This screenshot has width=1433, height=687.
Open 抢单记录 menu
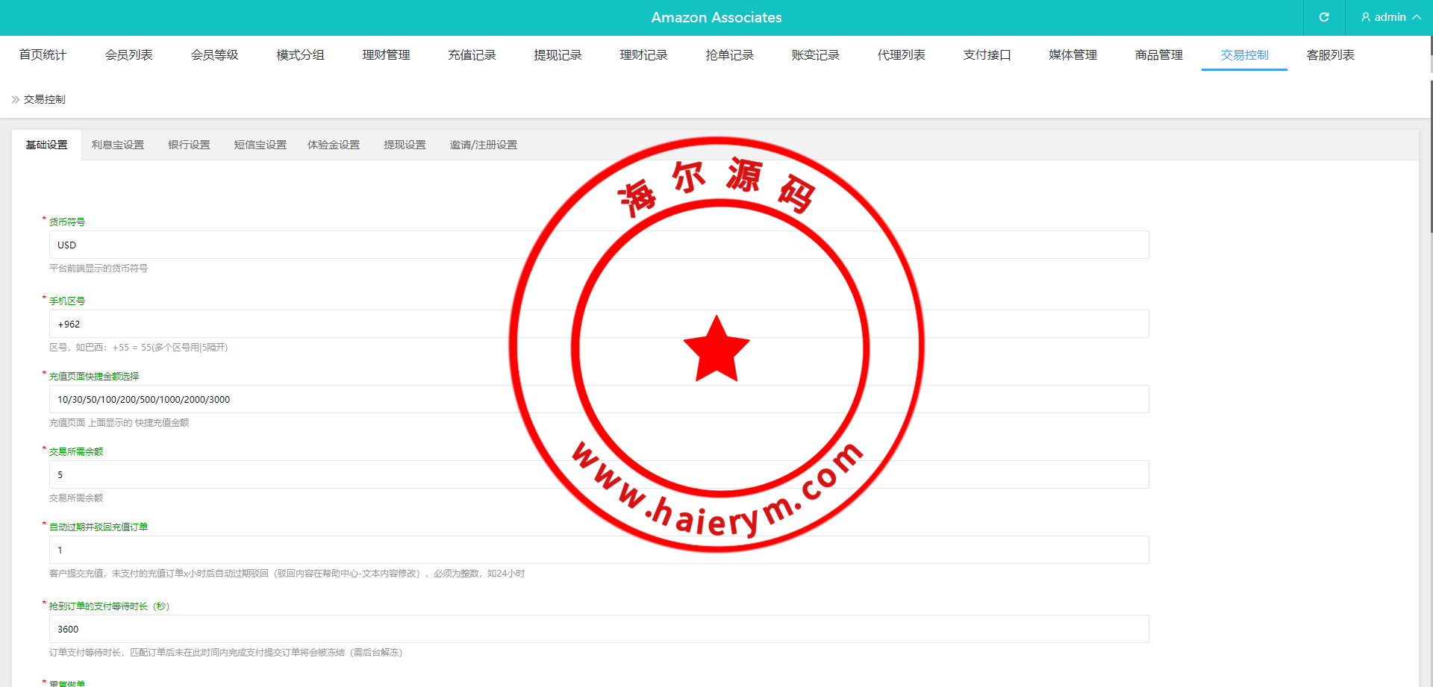[729, 54]
